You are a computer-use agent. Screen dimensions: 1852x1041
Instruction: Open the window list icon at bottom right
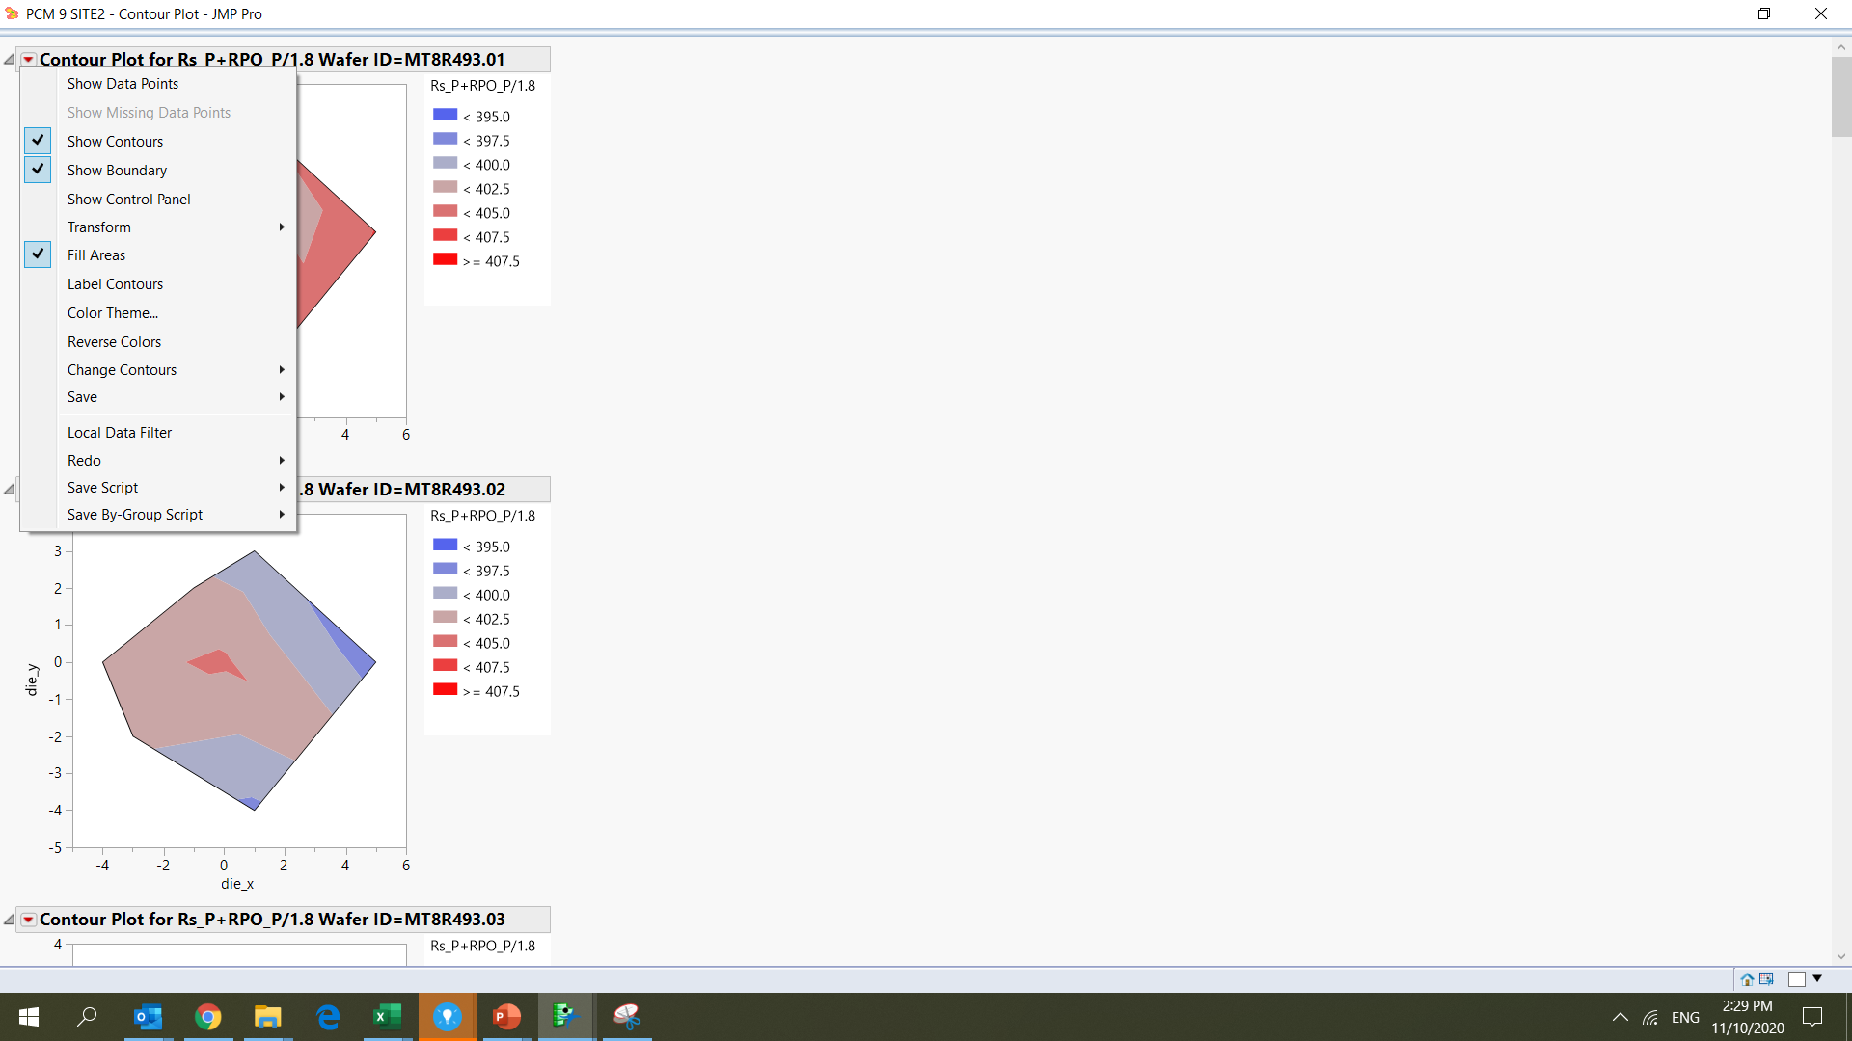[1819, 979]
